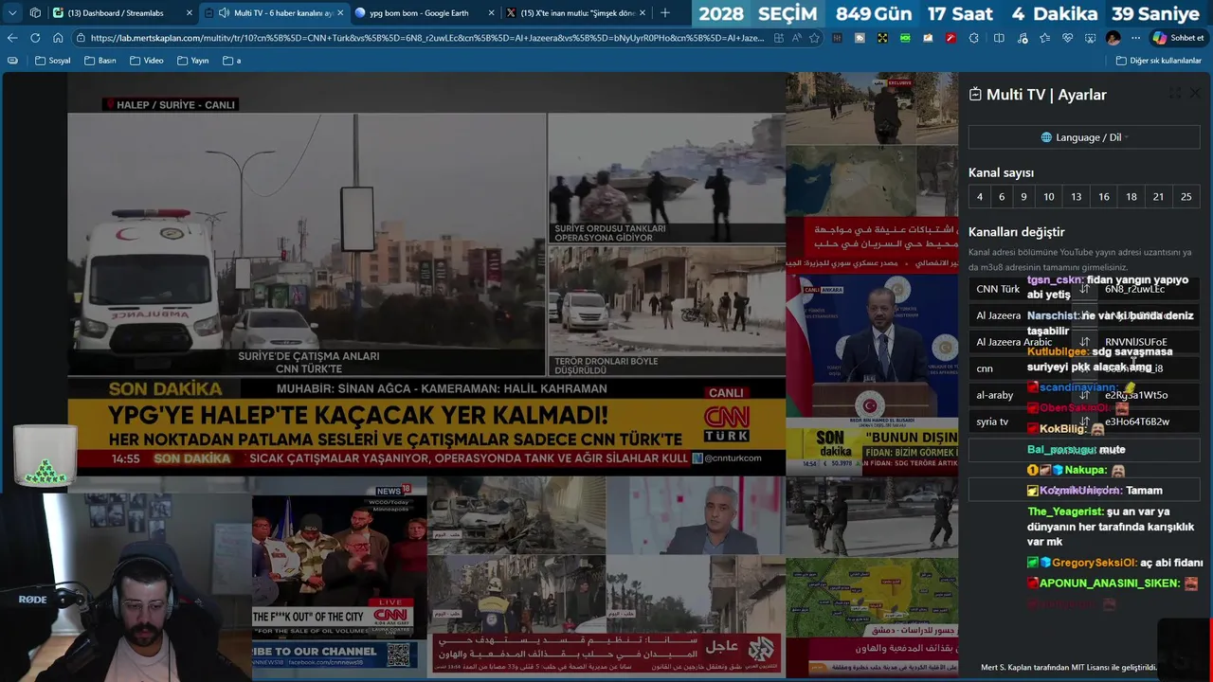Edit the RNVNIJSUFoE channel address field
1213x682 pixels.
[x=1149, y=342]
